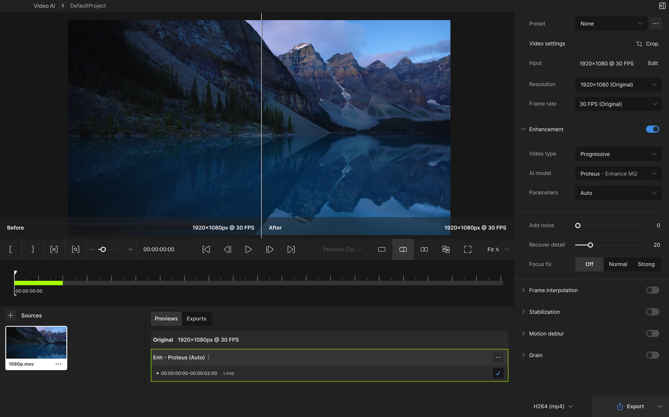Click the set trim-out point icon
This screenshot has width=669, height=417.
point(32,249)
